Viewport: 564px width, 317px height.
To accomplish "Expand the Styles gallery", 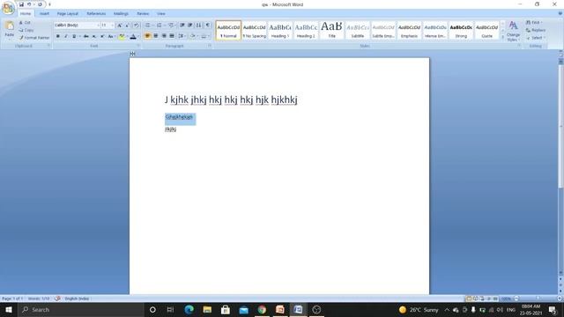I will [x=502, y=37].
